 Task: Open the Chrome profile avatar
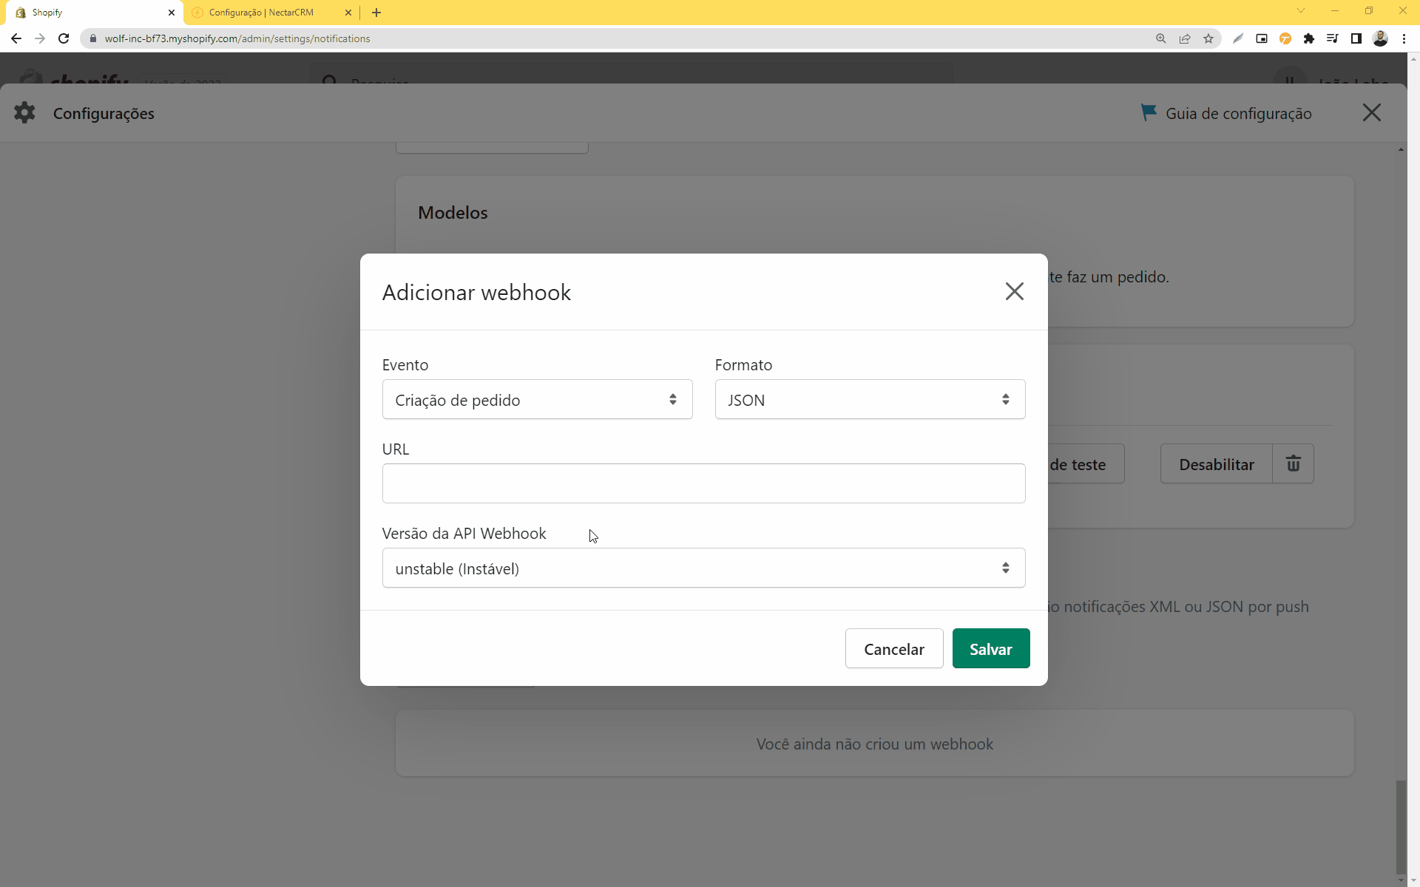pos(1380,38)
